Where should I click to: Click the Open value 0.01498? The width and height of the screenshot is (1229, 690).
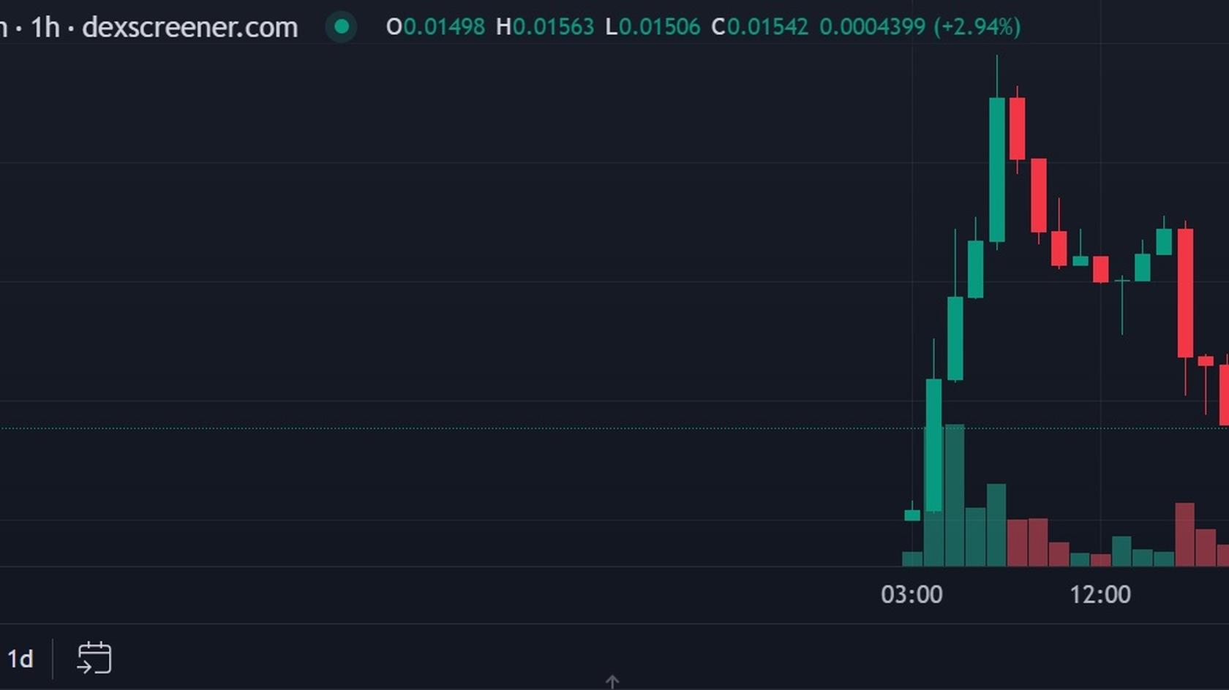click(444, 27)
